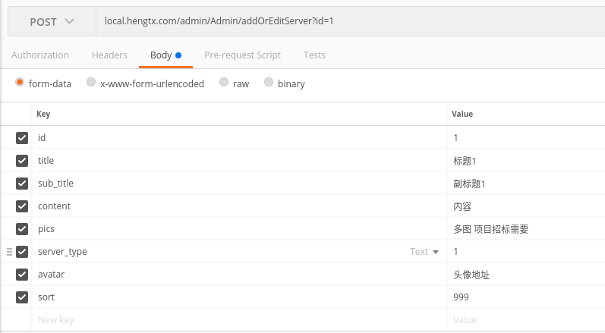The image size is (605, 333).
Task: Click the drag handle beside server_type
Action: 10,252
